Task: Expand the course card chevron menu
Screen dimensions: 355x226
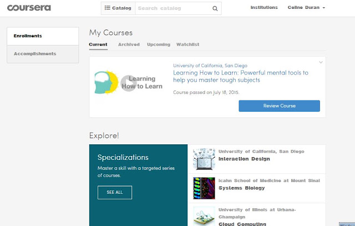Action: tap(321, 62)
